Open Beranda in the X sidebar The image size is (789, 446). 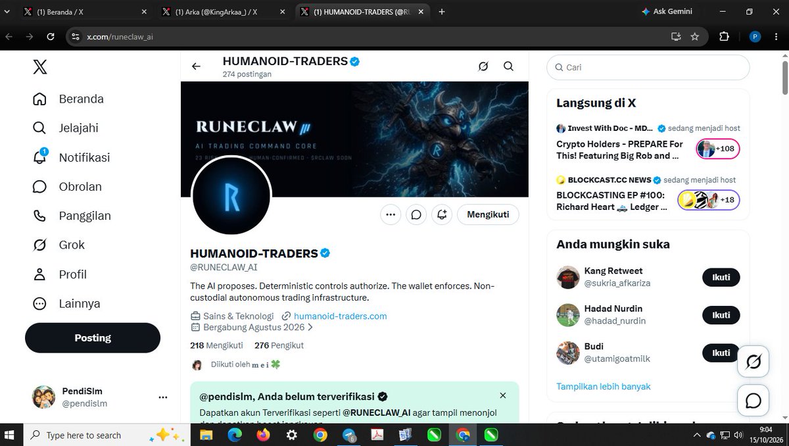tap(68, 99)
